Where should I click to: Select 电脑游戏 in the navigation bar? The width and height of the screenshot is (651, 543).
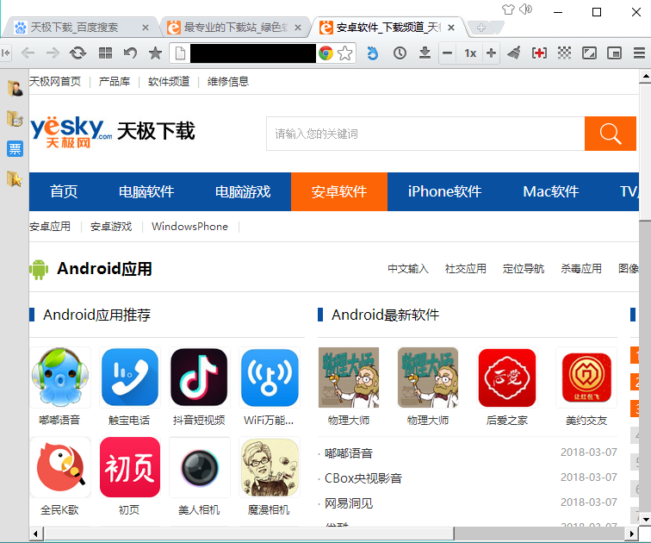(x=243, y=191)
